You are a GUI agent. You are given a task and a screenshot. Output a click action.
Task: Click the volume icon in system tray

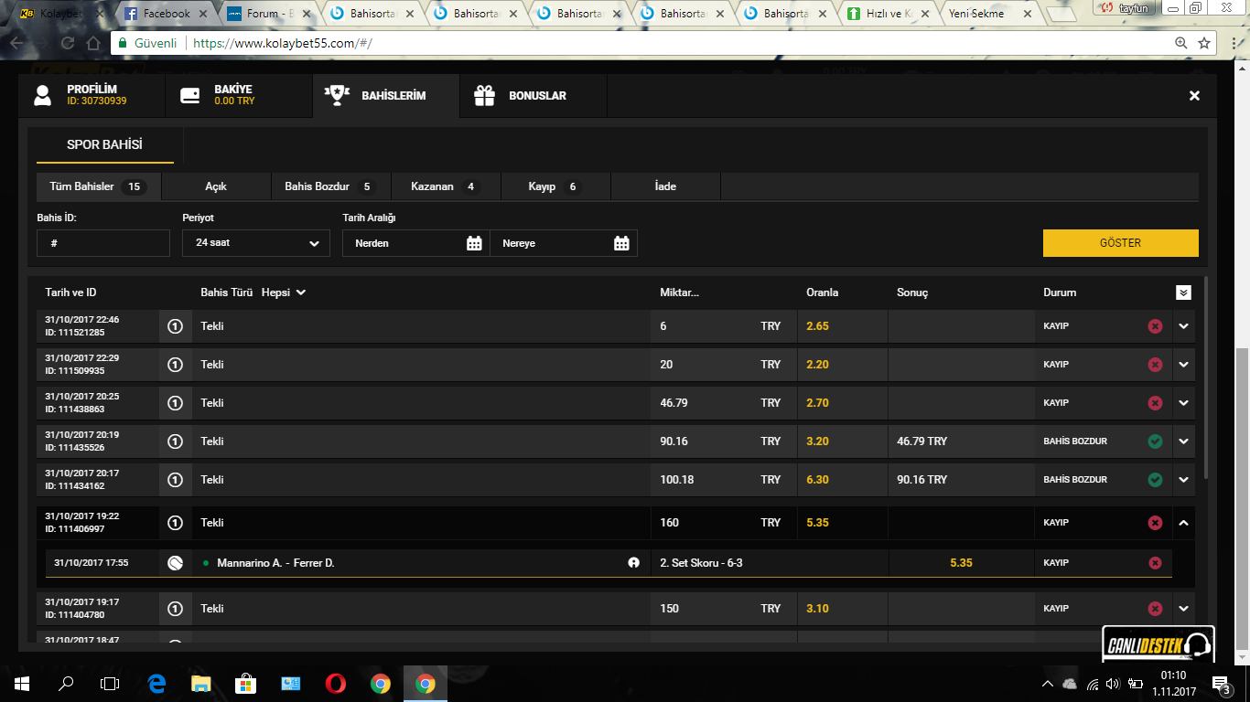[x=1113, y=684]
